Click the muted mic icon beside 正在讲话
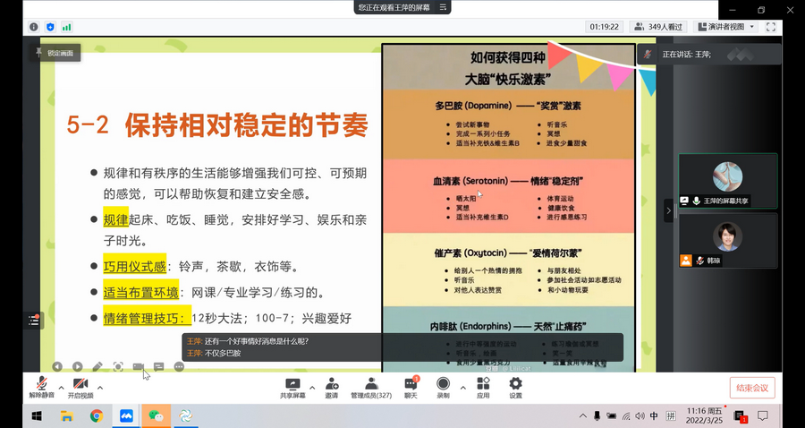Screen dimensions: 805x428 (x=648, y=54)
